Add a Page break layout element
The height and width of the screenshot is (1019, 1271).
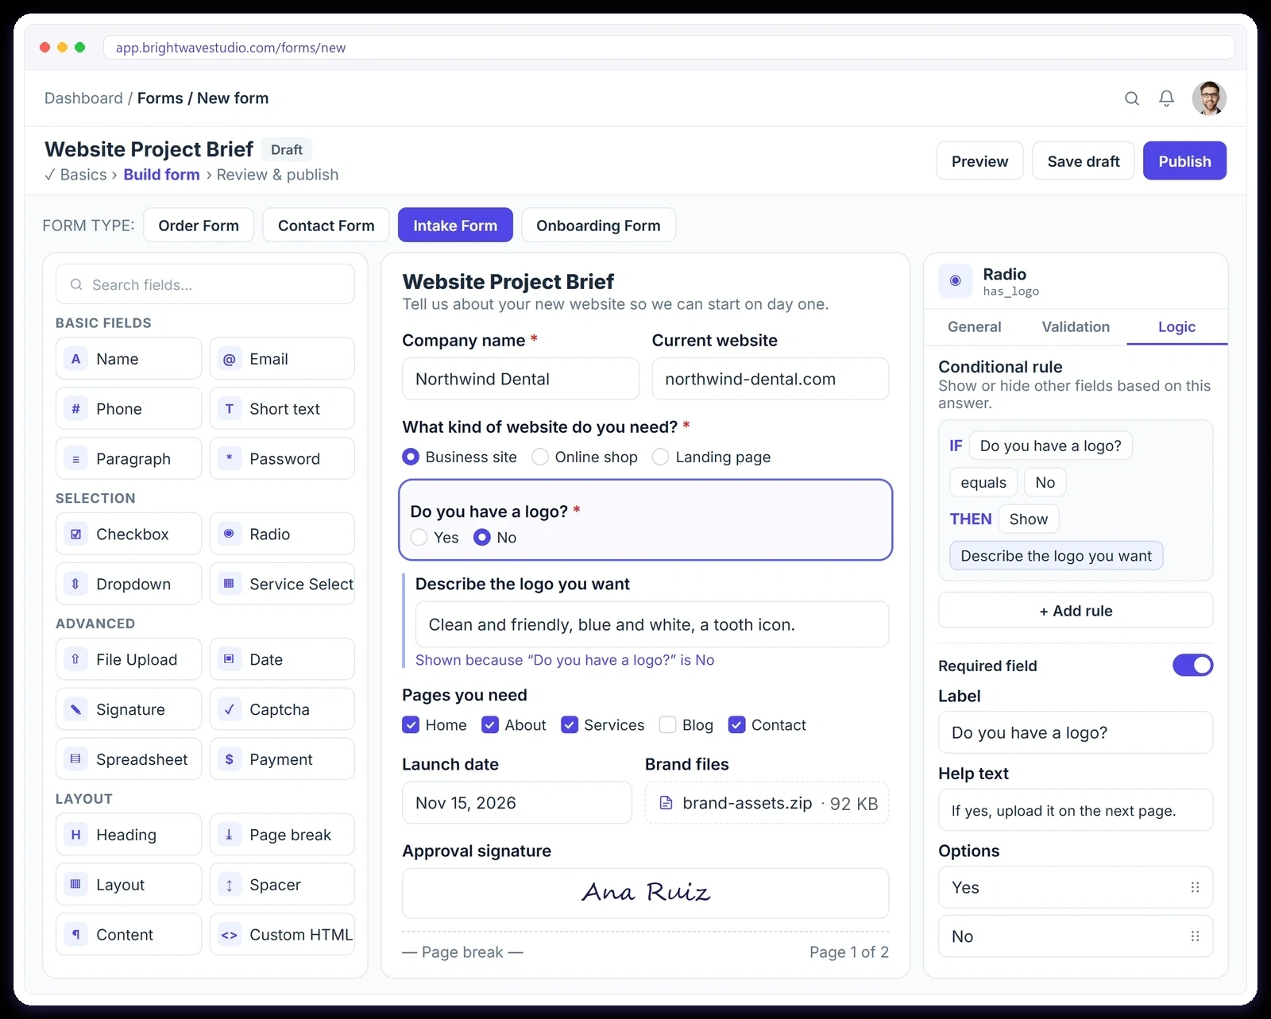tap(282, 835)
